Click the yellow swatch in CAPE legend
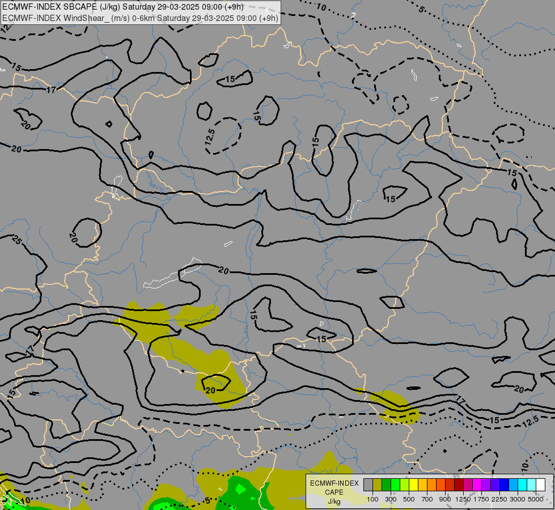555x510 pixels. [413, 484]
